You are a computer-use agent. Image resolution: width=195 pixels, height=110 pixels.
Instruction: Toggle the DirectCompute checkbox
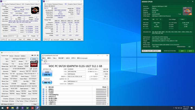[x=22, y=99]
